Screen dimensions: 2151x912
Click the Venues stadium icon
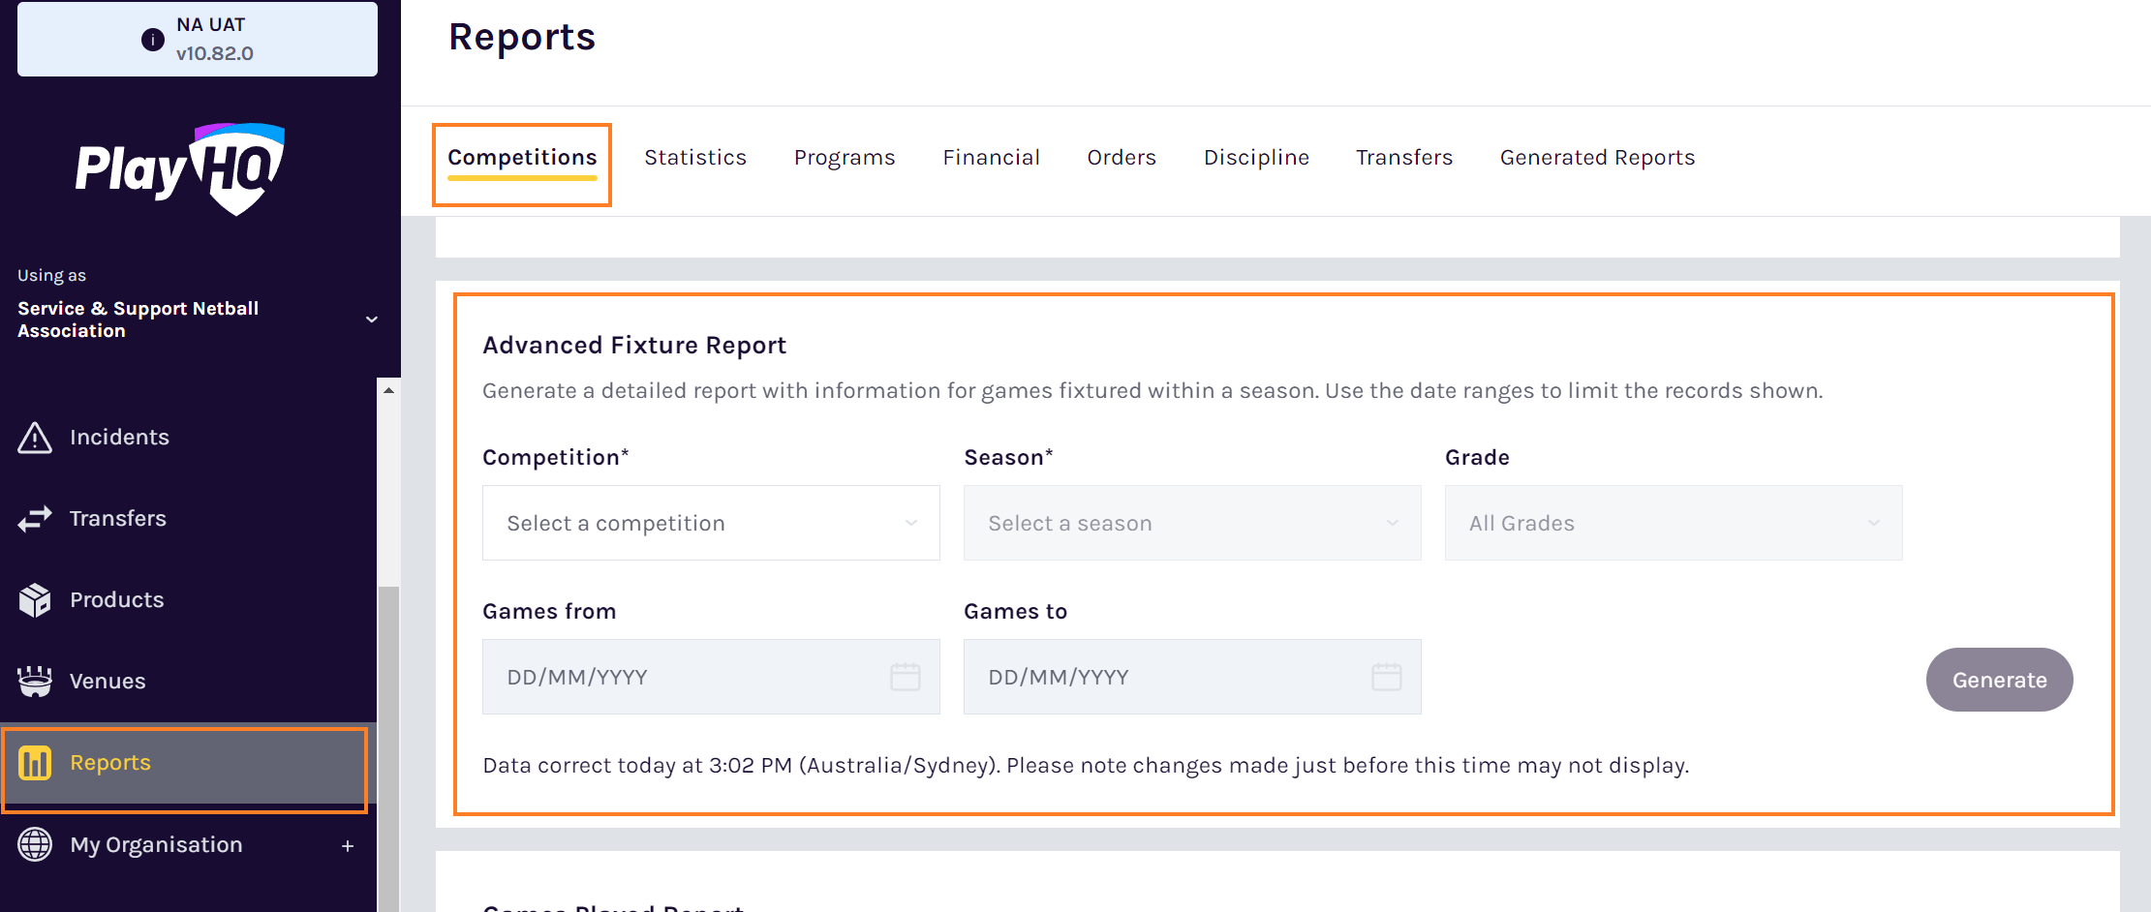point(35,682)
